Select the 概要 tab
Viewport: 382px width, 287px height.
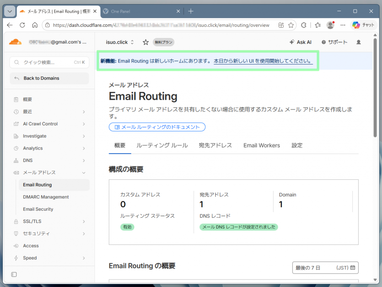click(120, 146)
